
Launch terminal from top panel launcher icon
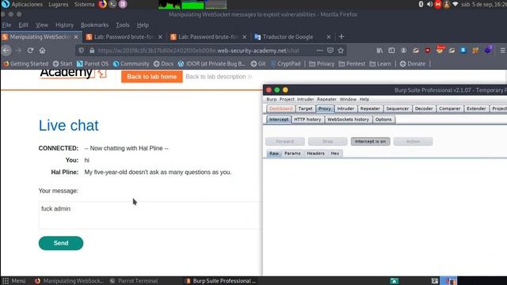pos(112,4)
